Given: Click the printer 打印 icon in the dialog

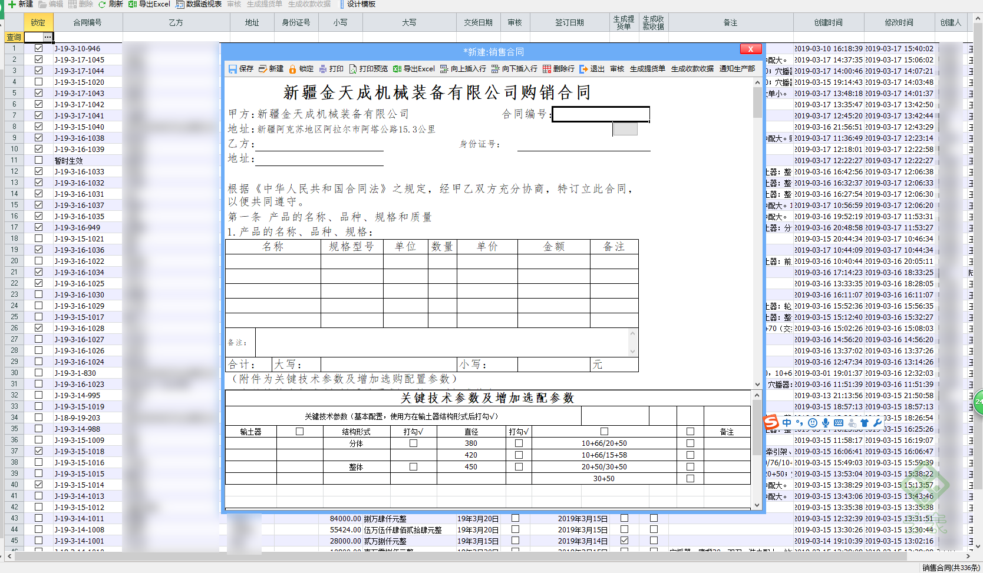Looking at the screenshot, I should pos(323,69).
